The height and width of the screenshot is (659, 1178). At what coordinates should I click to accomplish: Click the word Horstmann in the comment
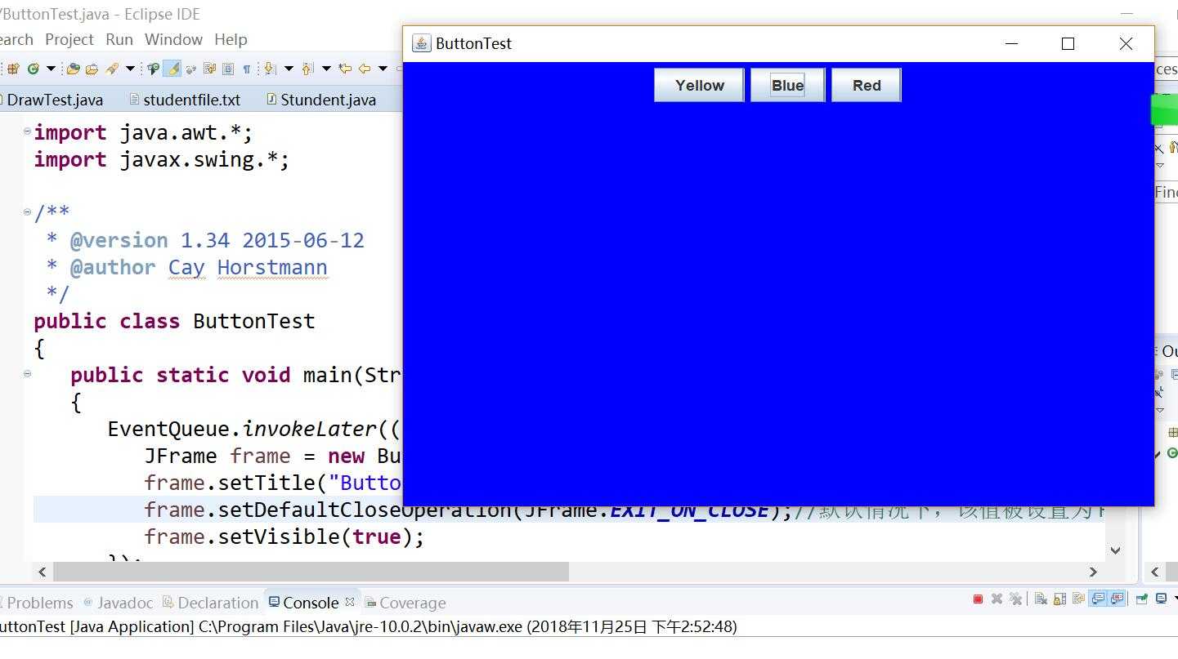point(272,267)
